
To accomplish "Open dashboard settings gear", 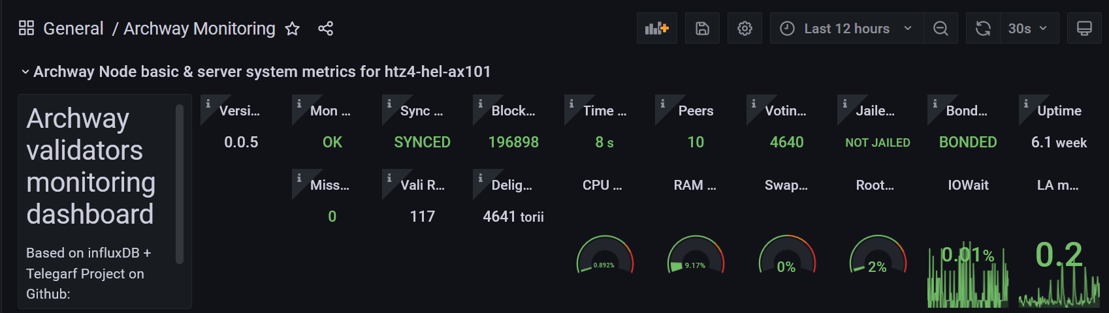I will coord(745,28).
